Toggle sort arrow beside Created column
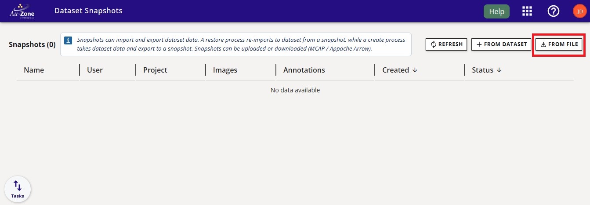Viewport: 590px width, 205px height. [x=415, y=70]
